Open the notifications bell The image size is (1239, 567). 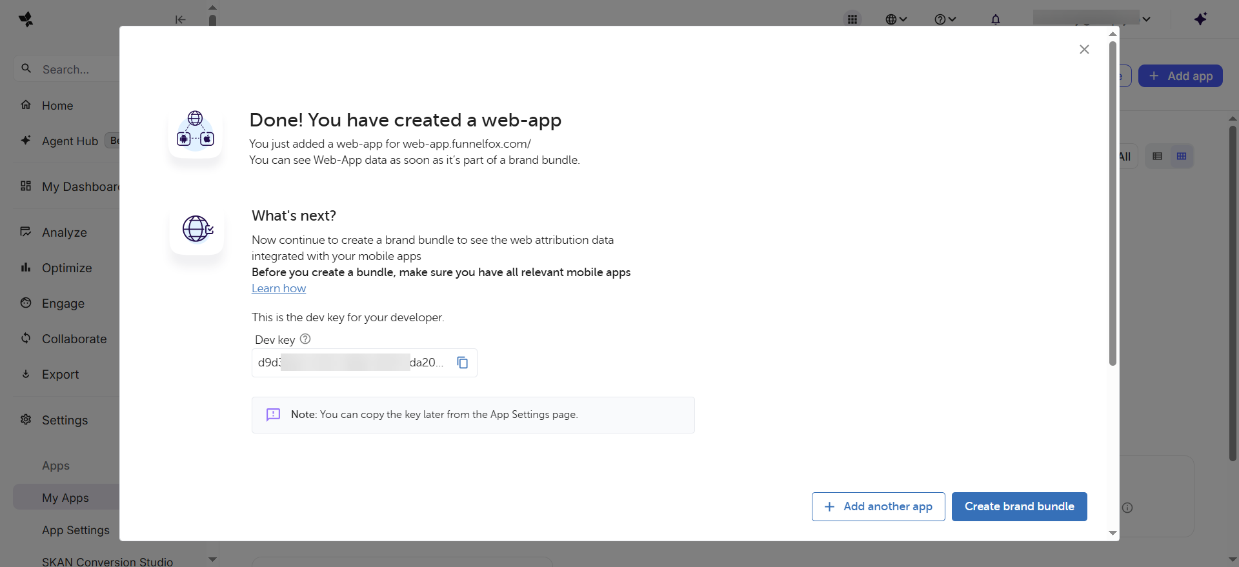point(996,19)
